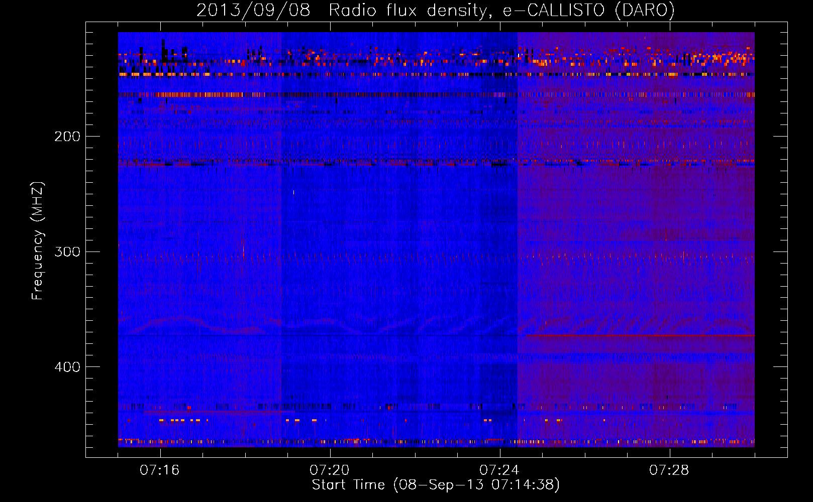Viewport: 813px width, 502px height.
Task: Select the 200 frequency tick label
Action: point(67,137)
